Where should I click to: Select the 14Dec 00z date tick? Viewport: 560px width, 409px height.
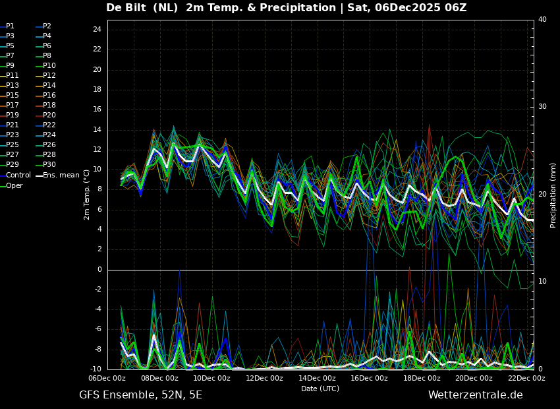317,379
